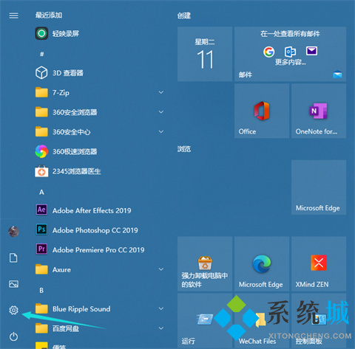The width and height of the screenshot is (355, 349).
Task: Open the hamburger menu at top left
Action: pyautogui.click(x=13, y=15)
